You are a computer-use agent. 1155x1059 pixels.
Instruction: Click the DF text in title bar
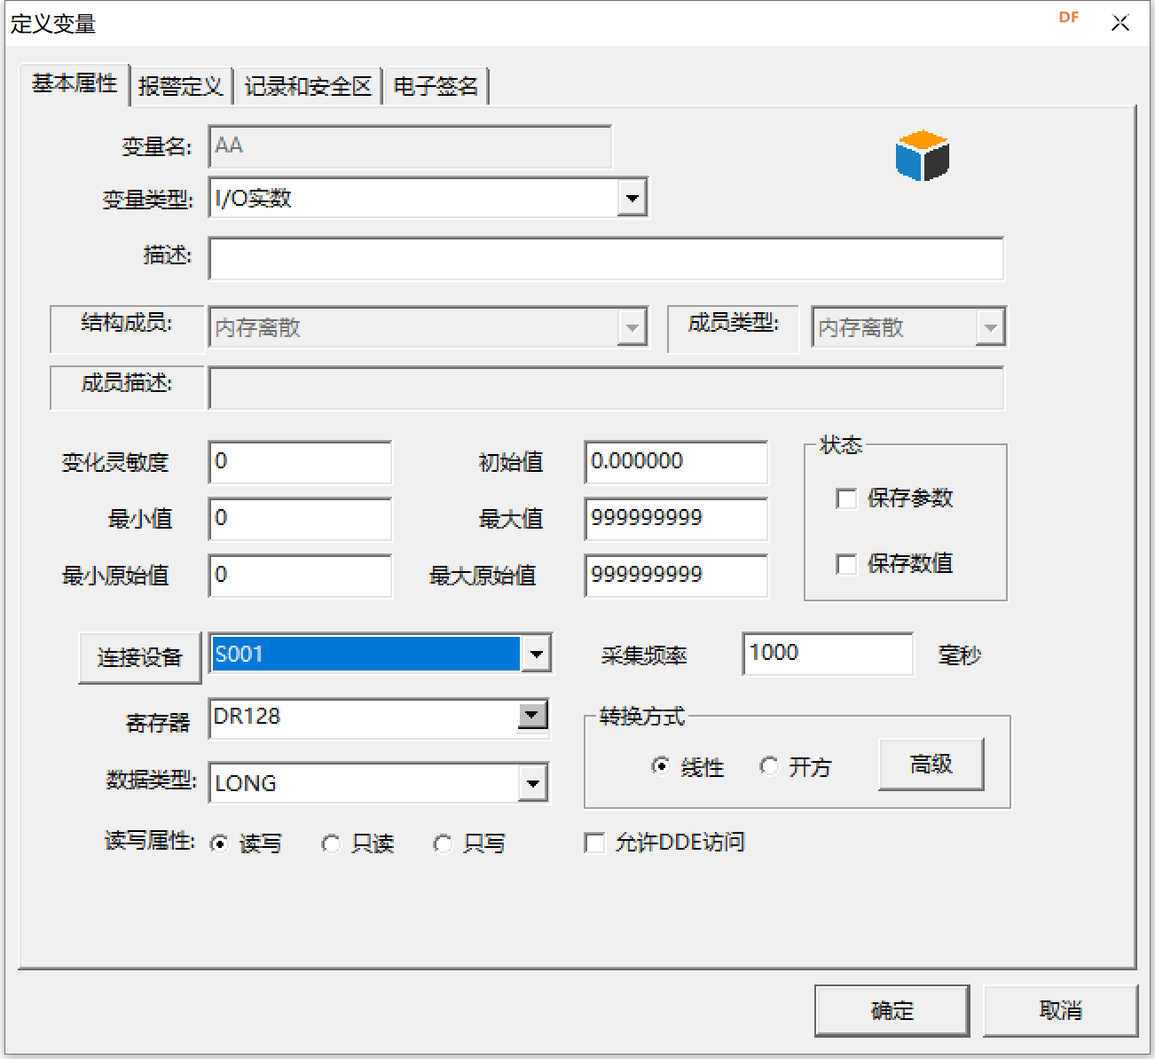tap(1069, 18)
